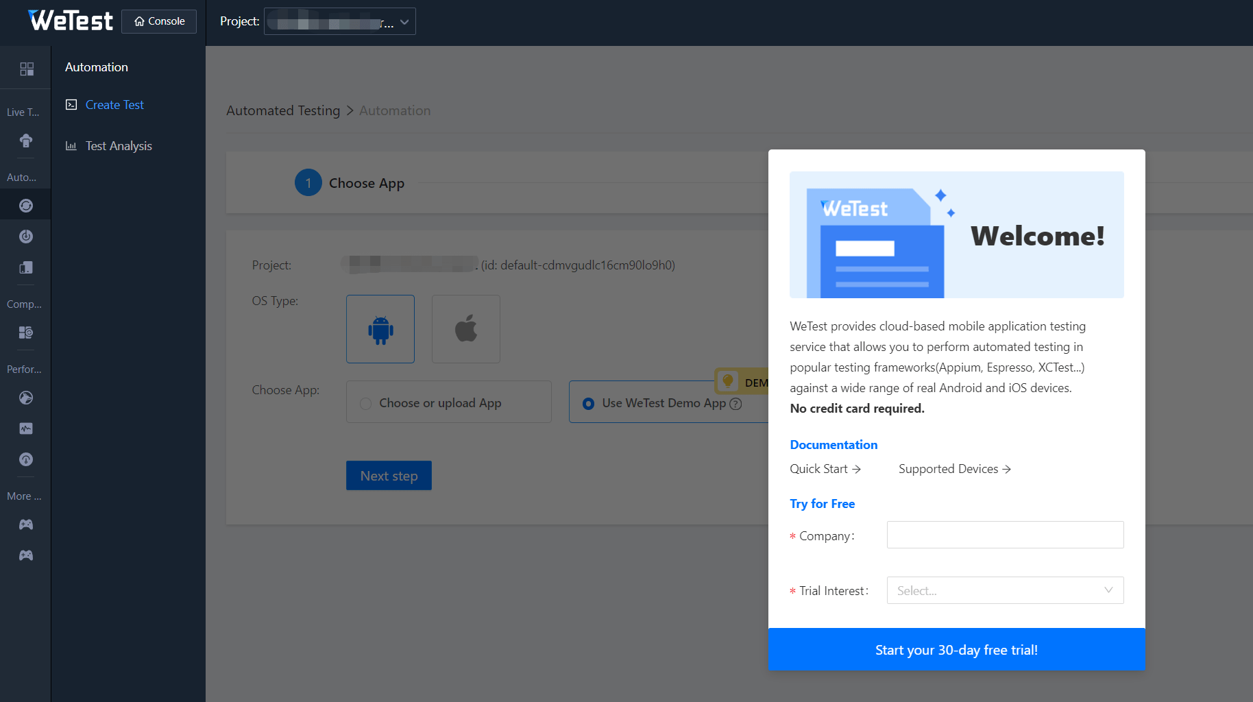The height and width of the screenshot is (702, 1253).
Task: Click the Perfor... sidebar section label
Action: 25,370
